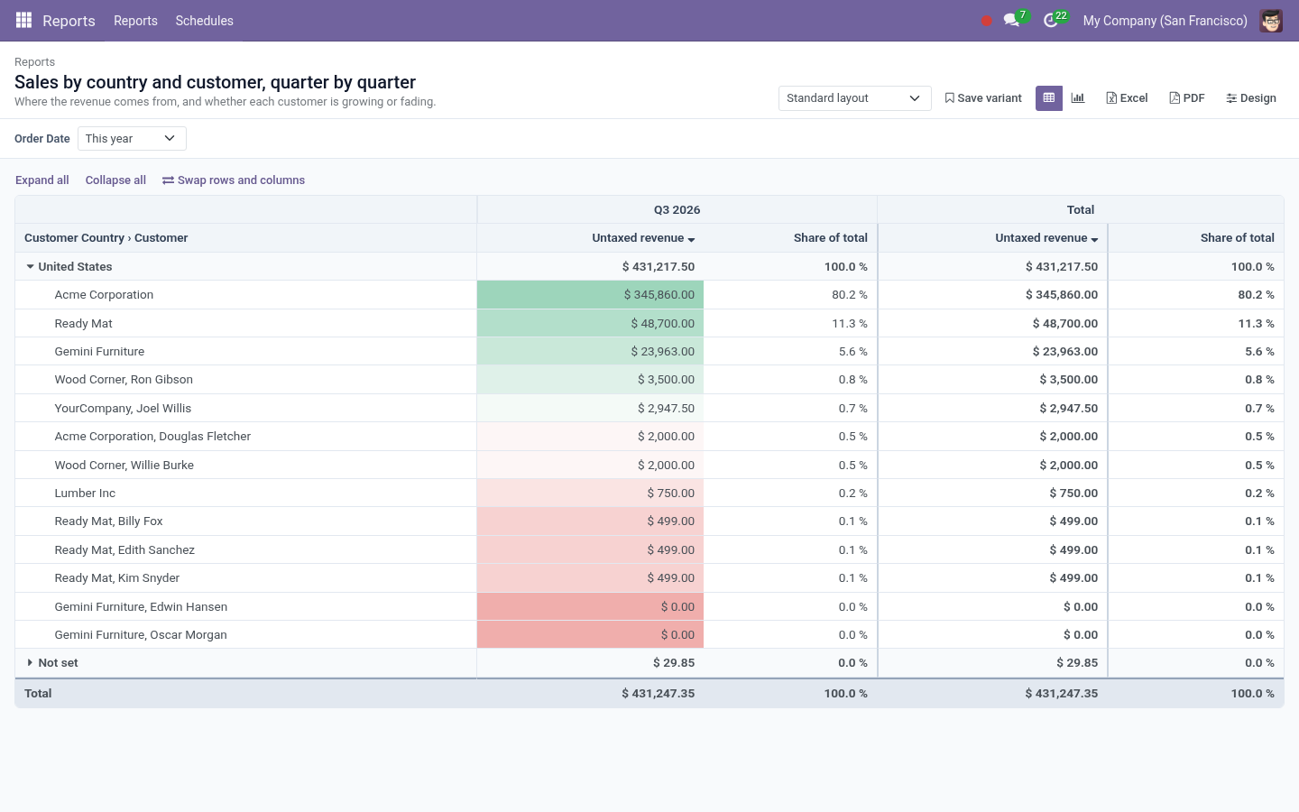Select Ready Mat, Kim Snyder row
The height and width of the screenshot is (812, 1299).
649,578
